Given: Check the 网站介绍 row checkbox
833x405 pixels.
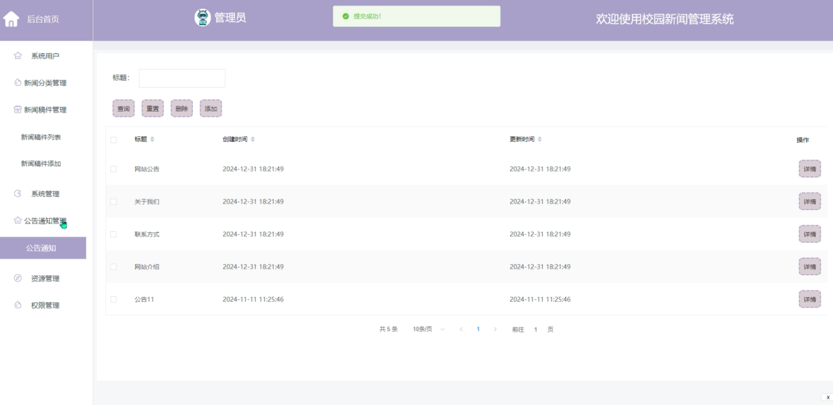Looking at the screenshot, I should 113,266.
